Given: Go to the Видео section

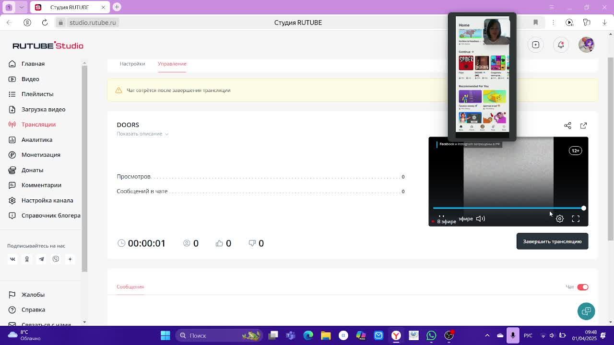Looking at the screenshot, I should [30, 79].
